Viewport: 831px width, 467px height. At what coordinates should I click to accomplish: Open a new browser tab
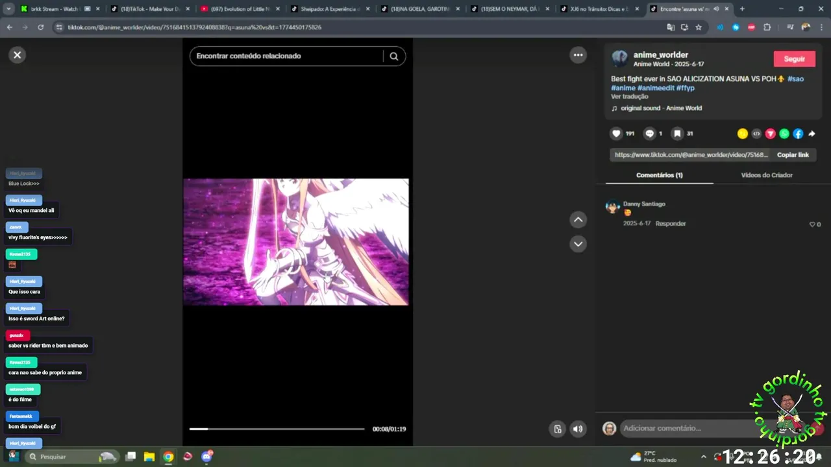(742, 9)
